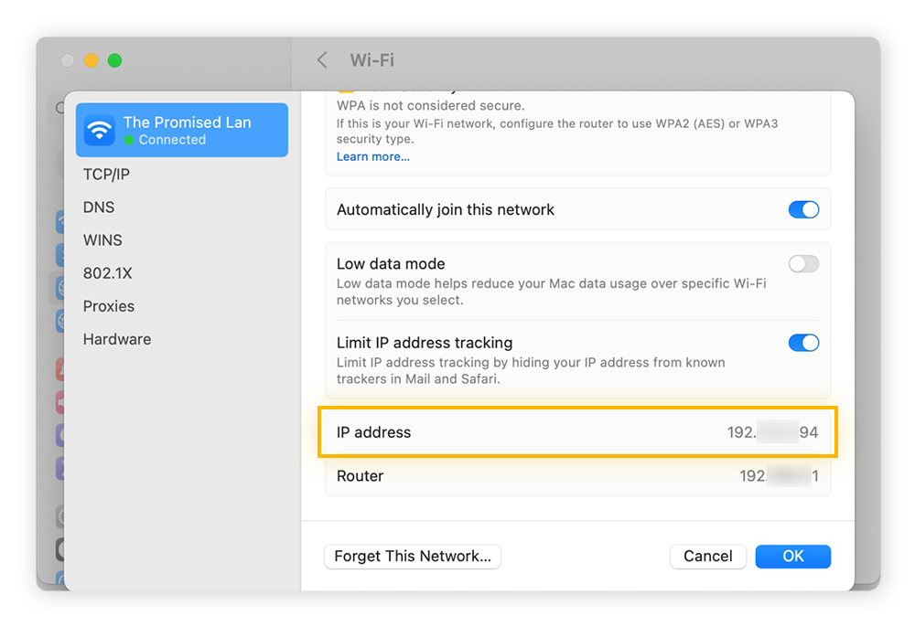Disable Automatically join this network

click(x=803, y=209)
